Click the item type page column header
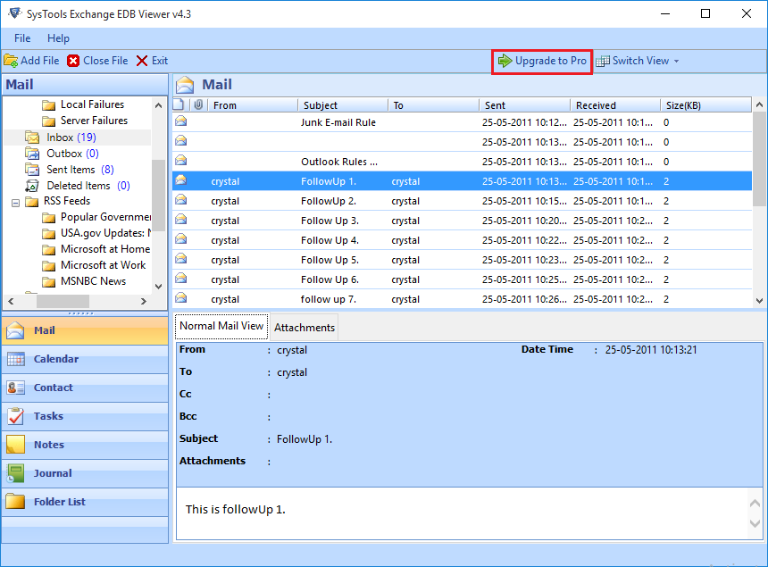 179,104
